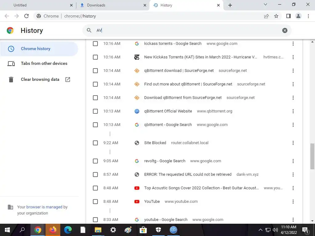Click the browser forward arrow
This screenshot has height=236, width=315.
pos(17,16)
